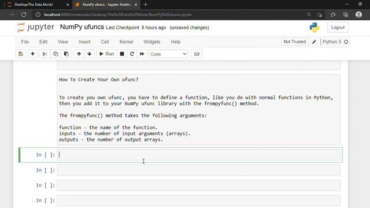Open the View menu
The image size is (370, 208).
(63, 42)
